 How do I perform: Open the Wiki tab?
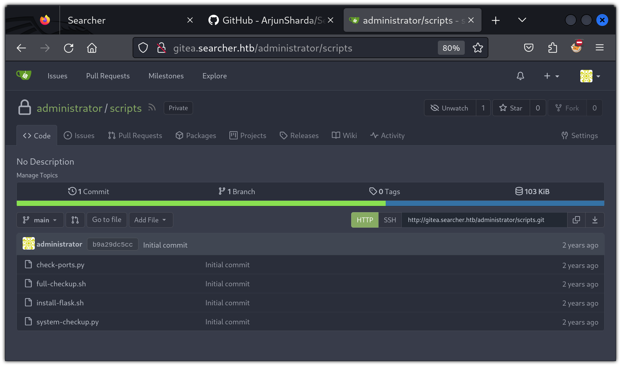tap(344, 135)
